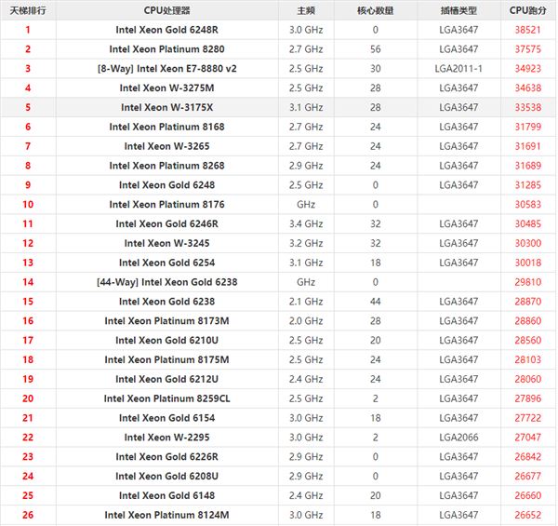The image size is (558, 526).
Task: Click the rank number 13 cell
Action: point(27,263)
